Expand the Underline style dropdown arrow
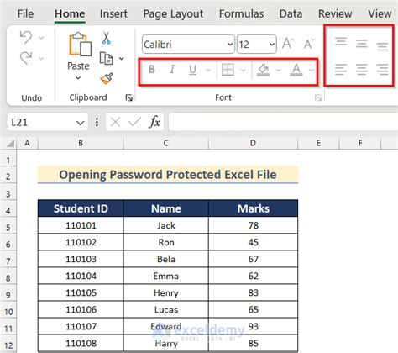398x353 pixels. coord(208,70)
